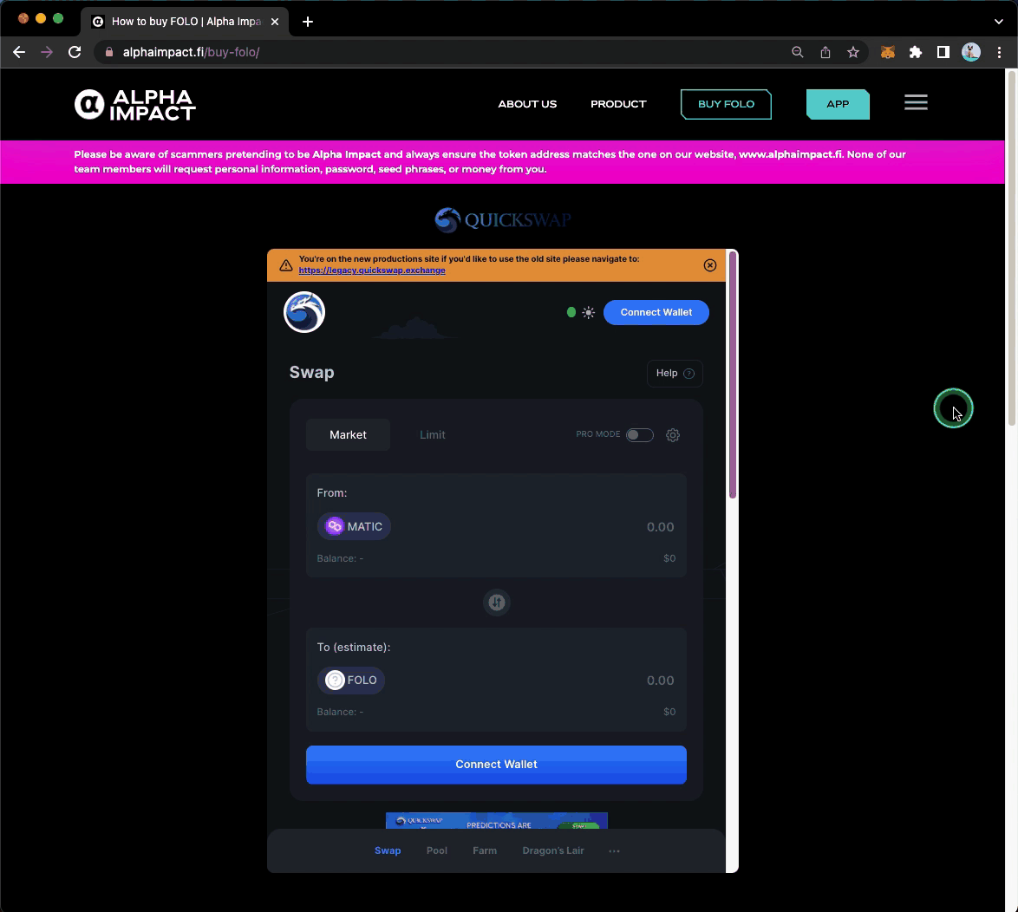Click top Connect Wallet button
This screenshot has width=1018, height=912.
pyautogui.click(x=656, y=312)
